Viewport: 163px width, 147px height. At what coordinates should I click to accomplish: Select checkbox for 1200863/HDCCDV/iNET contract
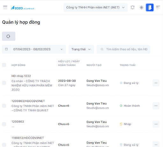click(x=4, y=106)
